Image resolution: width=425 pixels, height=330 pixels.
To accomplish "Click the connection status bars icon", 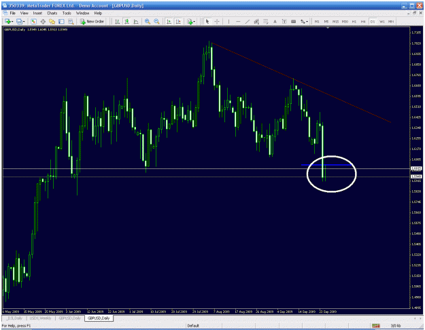I will coord(375,326).
